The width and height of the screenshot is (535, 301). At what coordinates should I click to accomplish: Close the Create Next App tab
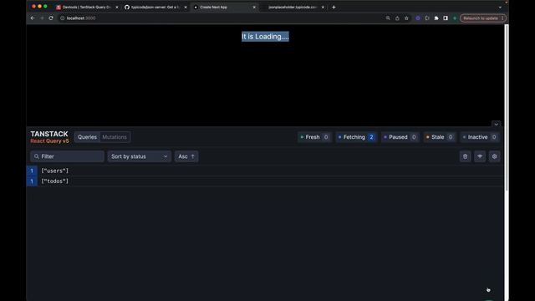coord(254,8)
